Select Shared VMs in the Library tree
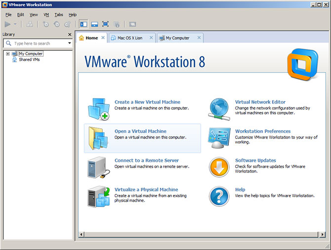 pos(29,60)
